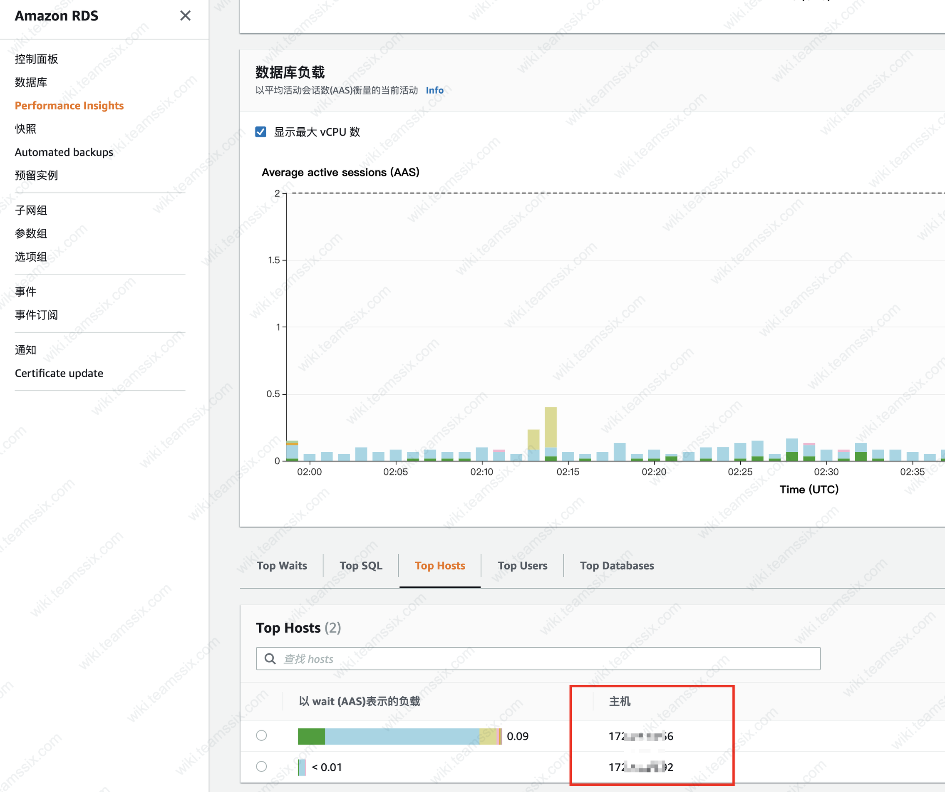Uncheck the 显示最大 vCPU 数 checkbox
This screenshot has width=945, height=792.
pyautogui.click(x=260, y=132)
